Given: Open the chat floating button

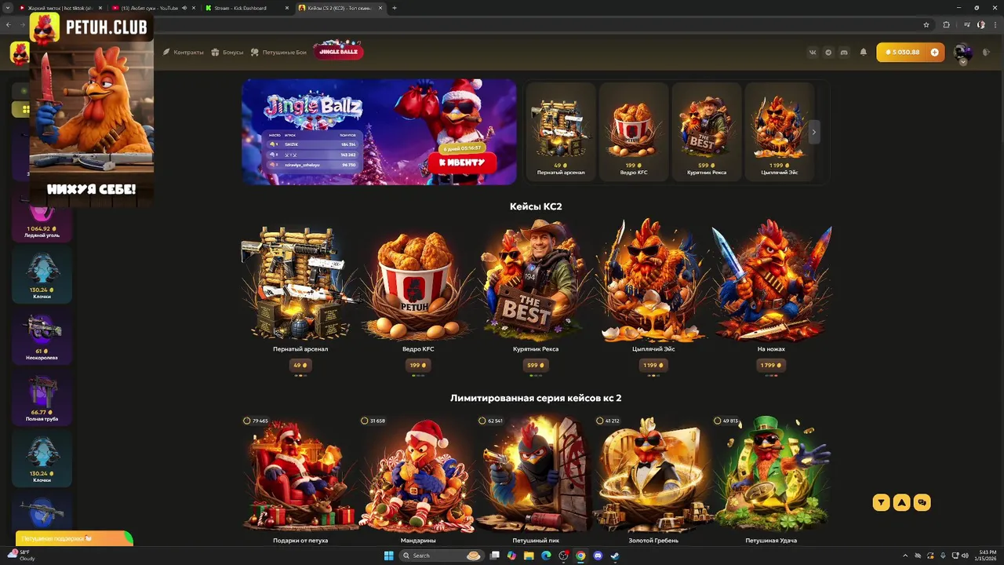Looking at the screenshot, I should tap(922, 502).
